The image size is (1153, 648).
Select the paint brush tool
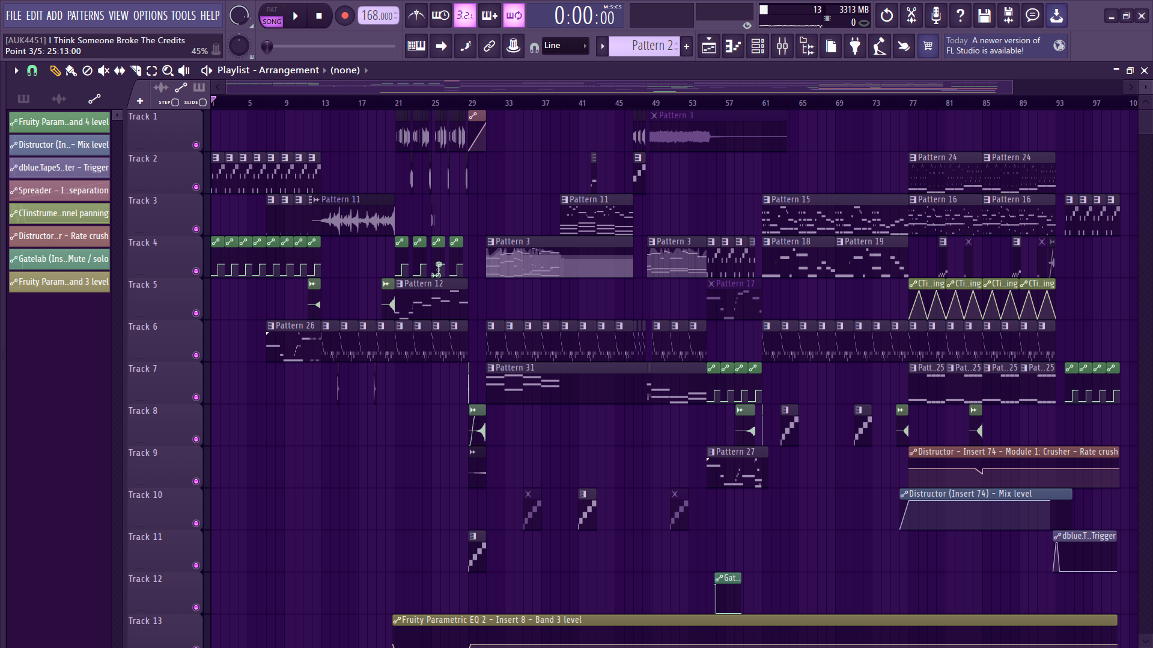click(x=71, y=71)
